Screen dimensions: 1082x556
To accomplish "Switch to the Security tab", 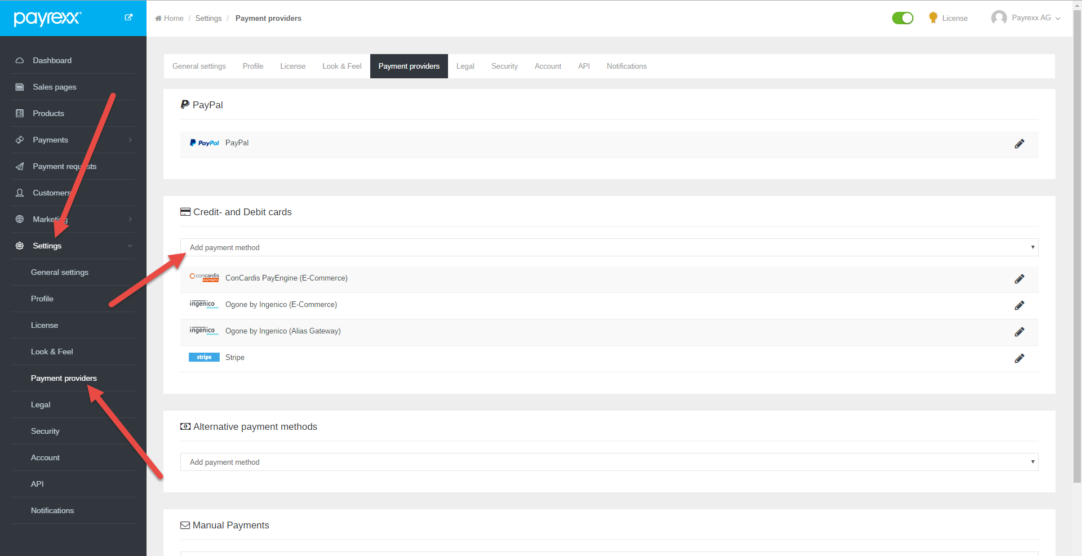I will (504, 66).
